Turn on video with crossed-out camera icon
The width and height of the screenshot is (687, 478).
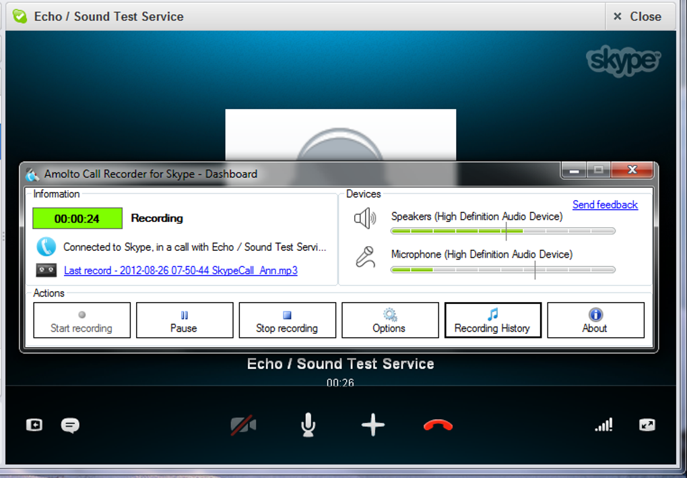click(243, 425)
